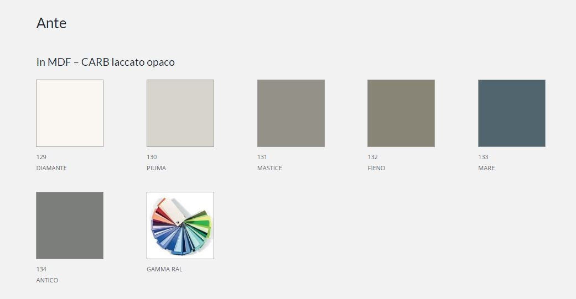
Task: Click color code 131
Action: (262, 157)
